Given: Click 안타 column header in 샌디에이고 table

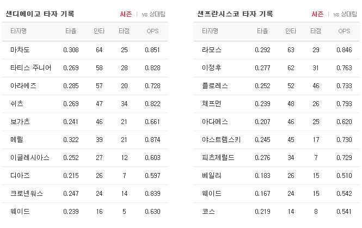Looking at the screenshot, I should click(99, 31).
